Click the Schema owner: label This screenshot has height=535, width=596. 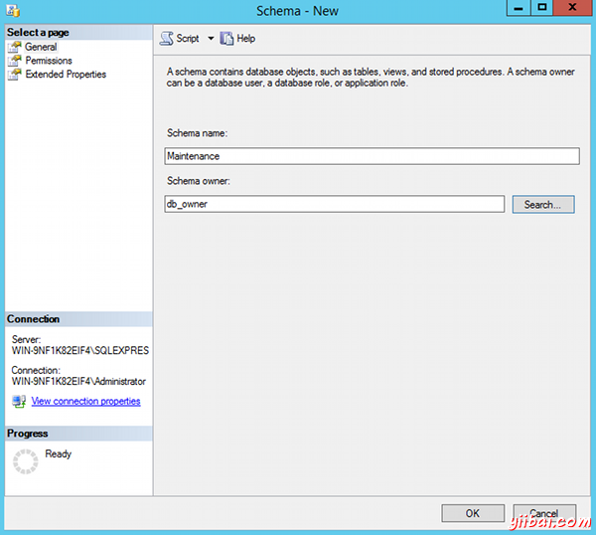pyautogui.click(x=199, y=181)
